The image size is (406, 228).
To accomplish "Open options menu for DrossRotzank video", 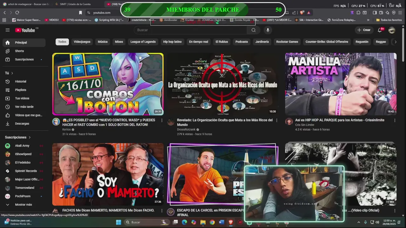I will tap(277, 121).
